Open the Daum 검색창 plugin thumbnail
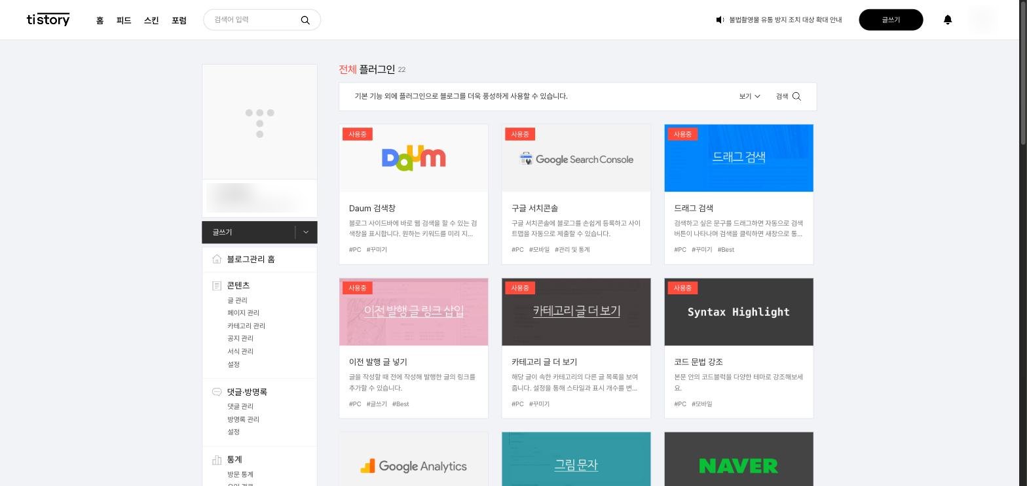This screenshot has height=486, width=1027. click(414, 158)
